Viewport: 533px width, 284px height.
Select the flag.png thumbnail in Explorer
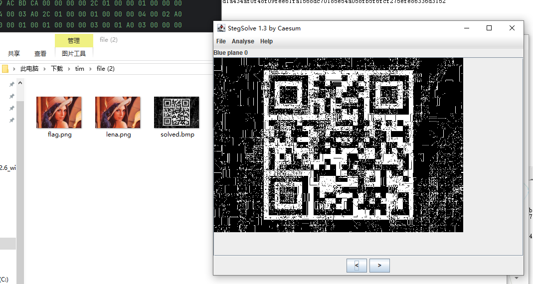(x=59, y=113)
